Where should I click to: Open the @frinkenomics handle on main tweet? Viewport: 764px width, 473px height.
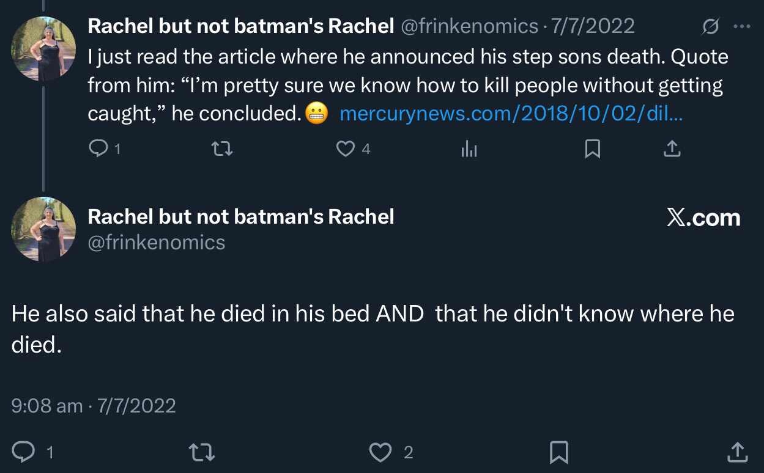tap(157, 243)
